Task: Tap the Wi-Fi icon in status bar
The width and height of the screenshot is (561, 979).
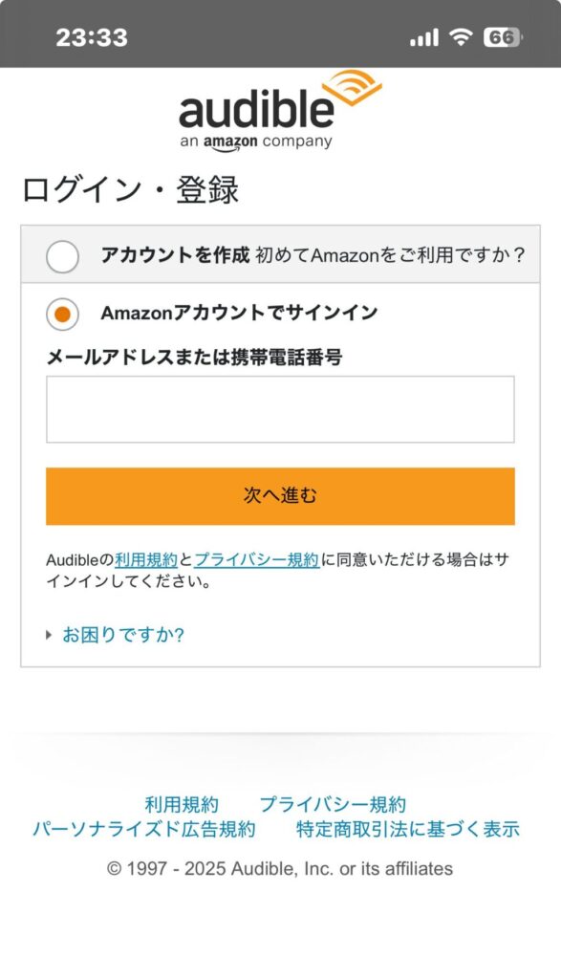Action: [462, 37]
